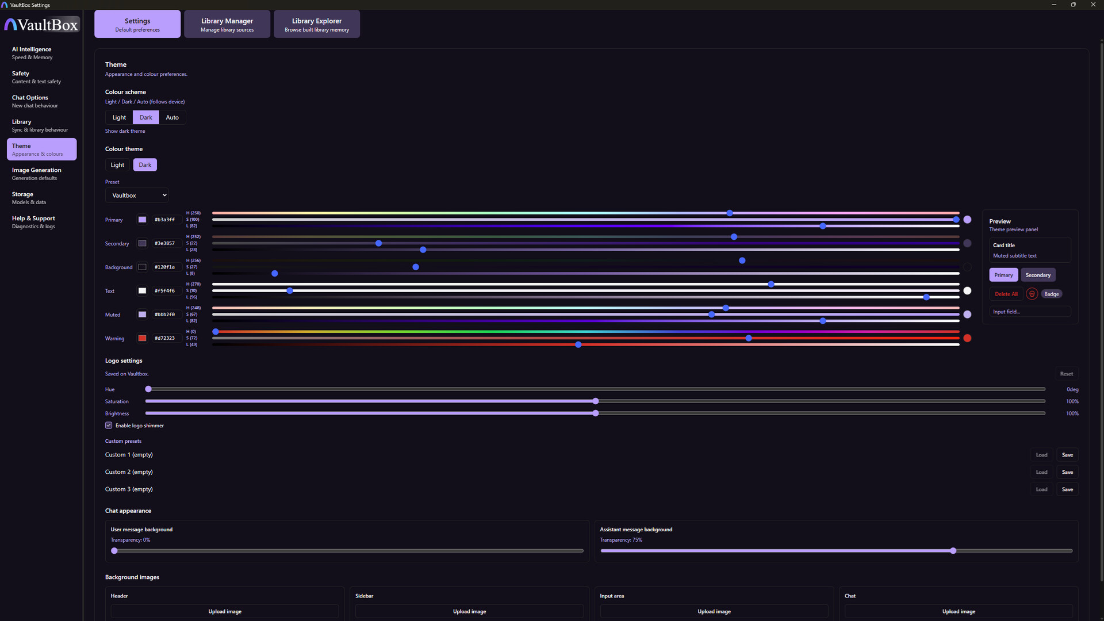
Task: Choose the Dark colour theme
Action: [x=145, y=165]
